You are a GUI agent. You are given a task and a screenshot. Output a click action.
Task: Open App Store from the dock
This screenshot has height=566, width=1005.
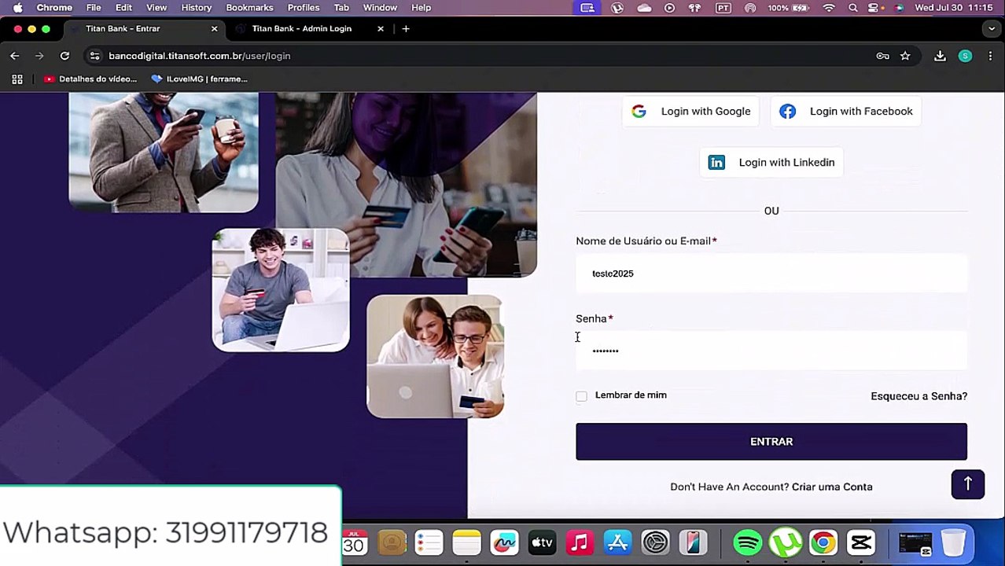point(617,542)
